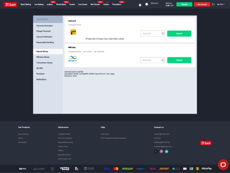230x173 pixels.
Task: Open the Telegram social icon
Action: [x=166, y=151]
